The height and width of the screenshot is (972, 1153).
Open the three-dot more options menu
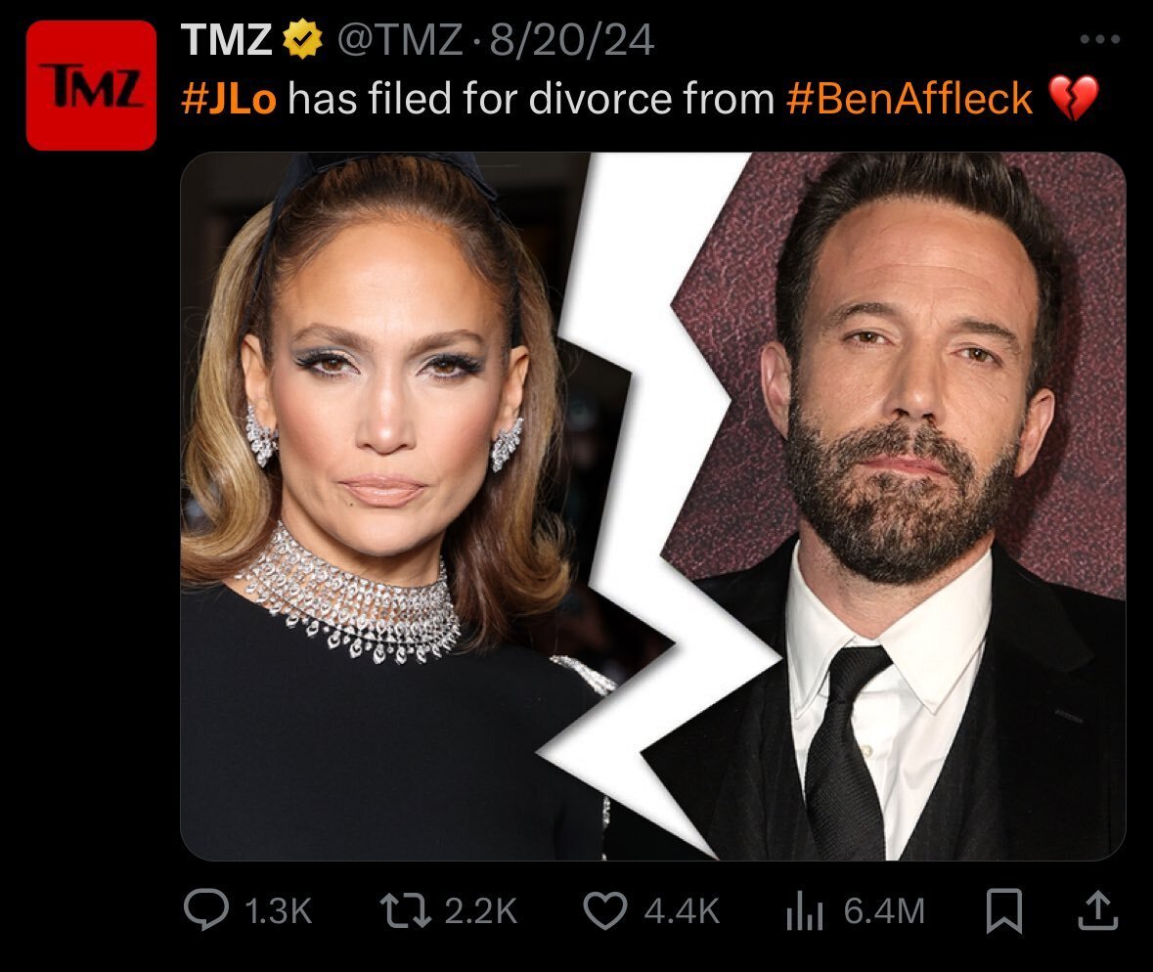(x=1100, y=39)
